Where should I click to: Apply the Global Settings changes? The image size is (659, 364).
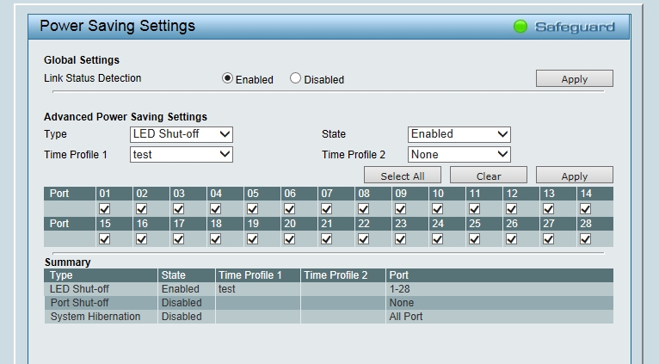point(574,79)
